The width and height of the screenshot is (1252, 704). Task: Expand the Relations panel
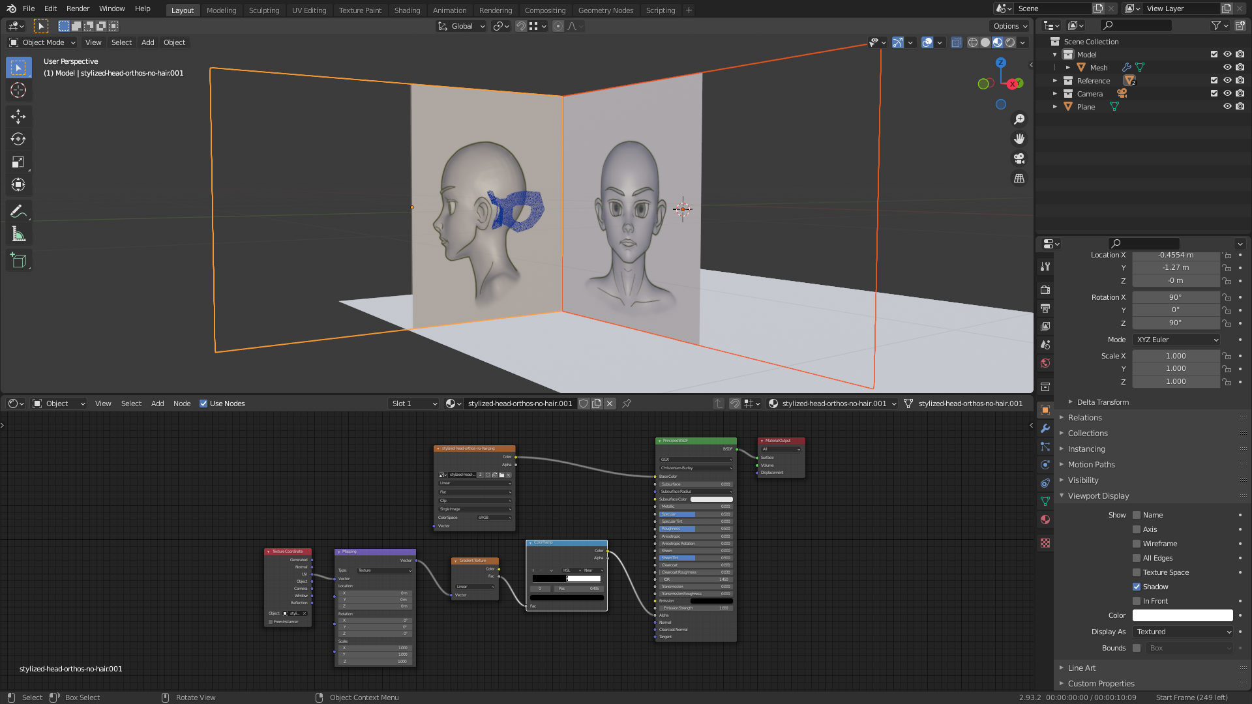pyautogui.click(x=1084, y=418)
